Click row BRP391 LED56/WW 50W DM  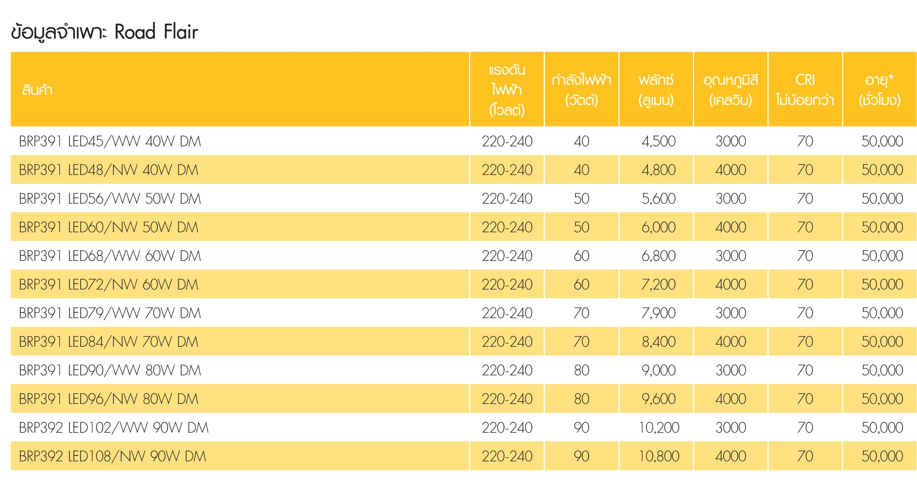point(110,198)
